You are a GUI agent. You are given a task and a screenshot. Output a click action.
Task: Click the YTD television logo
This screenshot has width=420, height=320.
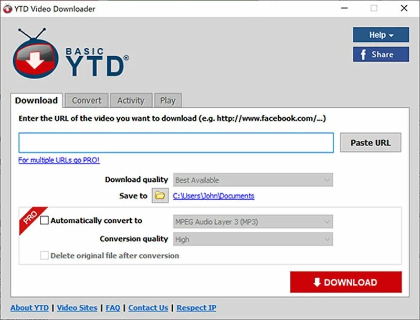[36, 54]
